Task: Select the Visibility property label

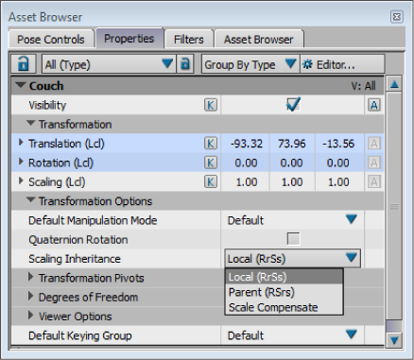Action: coord(47,105)
